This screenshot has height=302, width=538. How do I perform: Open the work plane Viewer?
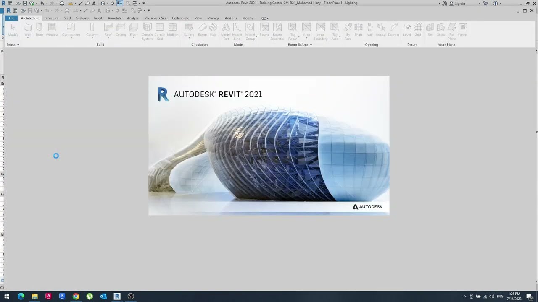[463, 30]
